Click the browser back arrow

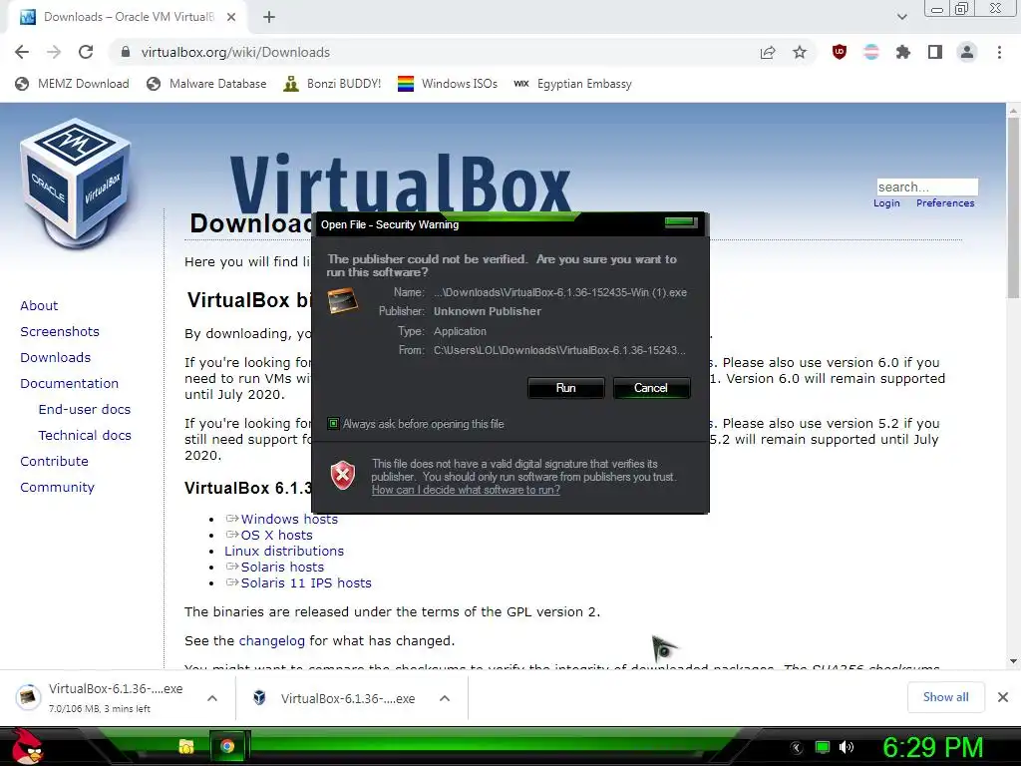[22, 52]
